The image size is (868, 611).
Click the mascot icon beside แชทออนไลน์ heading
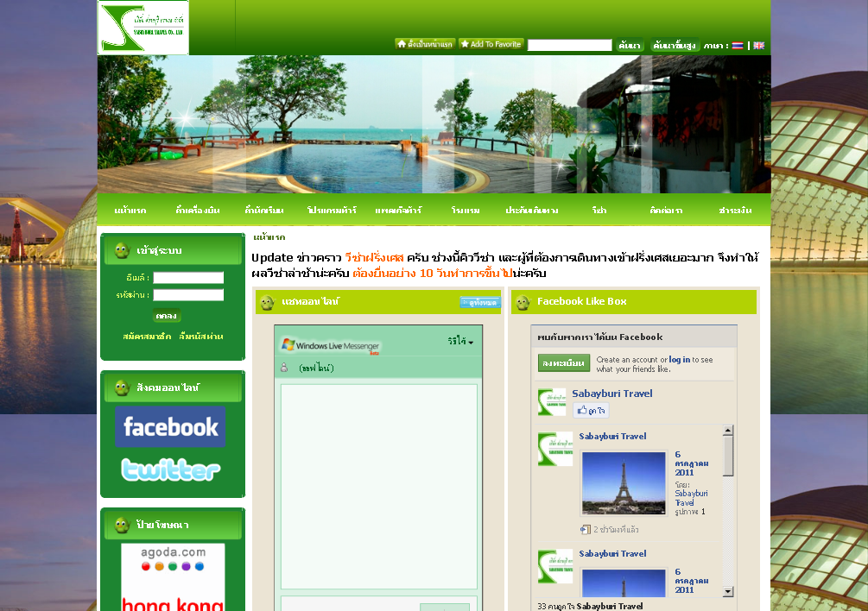click(268, 302)
